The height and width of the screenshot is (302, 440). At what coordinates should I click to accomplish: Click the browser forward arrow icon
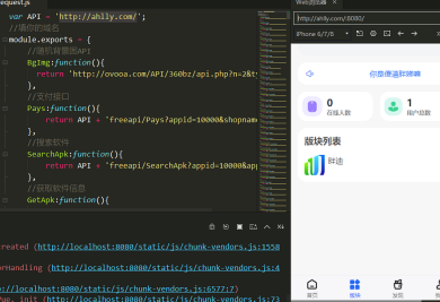[414, 34]
